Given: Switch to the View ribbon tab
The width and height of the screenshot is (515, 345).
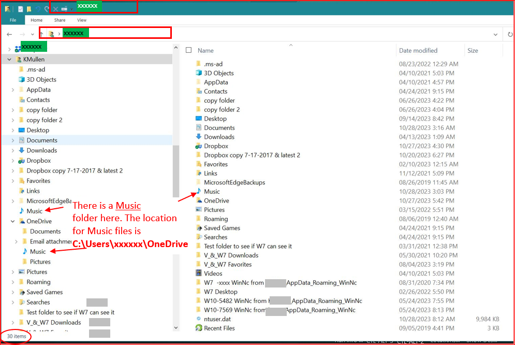Looking at the screenshot, I should click(82, 20).
